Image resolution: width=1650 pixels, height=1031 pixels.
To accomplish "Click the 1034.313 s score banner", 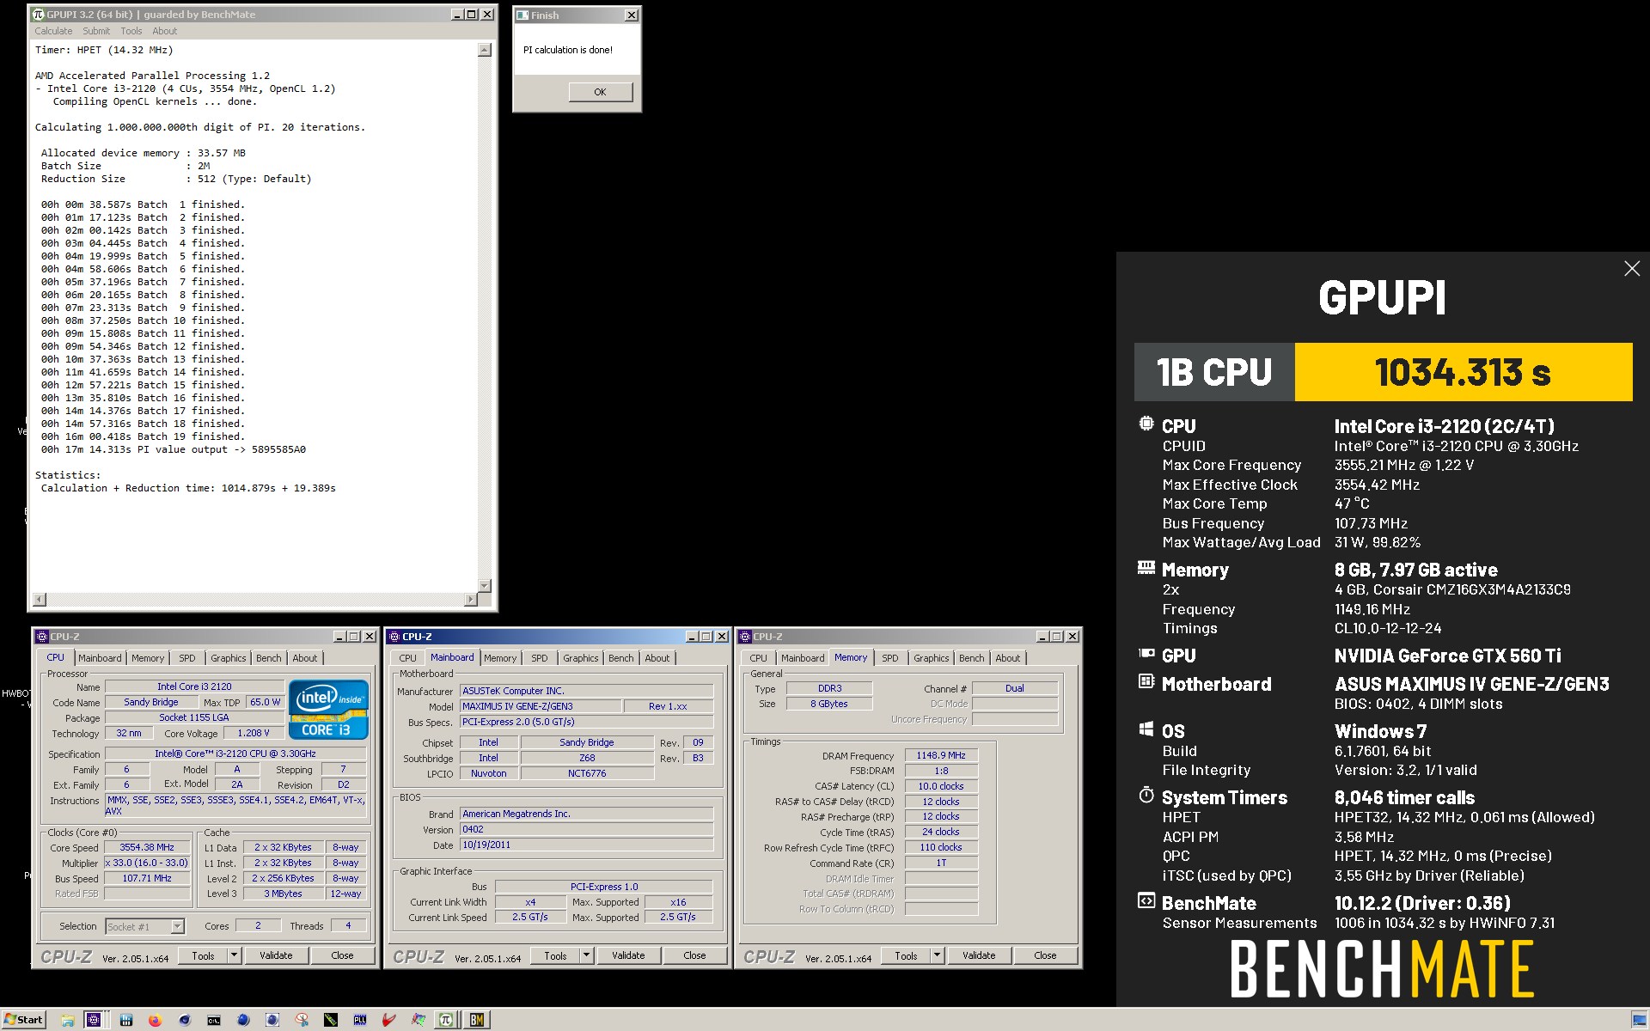I will click(1463, 372).
